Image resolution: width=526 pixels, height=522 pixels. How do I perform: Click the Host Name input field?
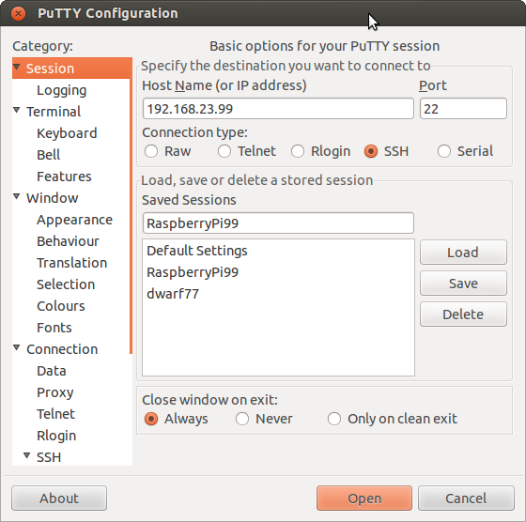pos(278,109)
